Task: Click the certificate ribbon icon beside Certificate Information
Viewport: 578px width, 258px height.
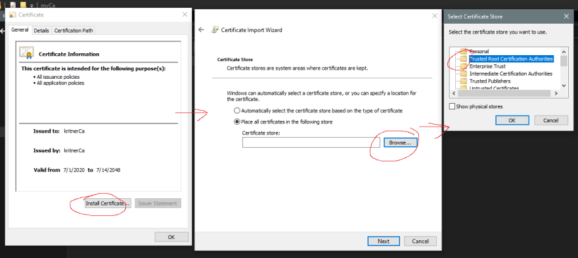Action: 26,53
